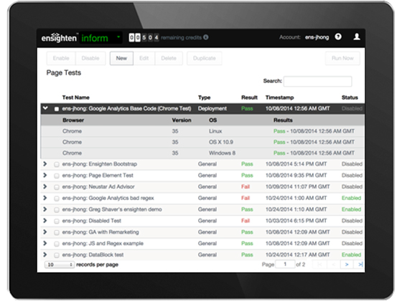Expand the GA with Remarketing row

coord(45,232)
